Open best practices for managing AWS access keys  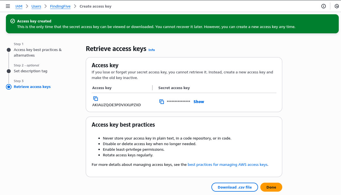coord(227,164)
